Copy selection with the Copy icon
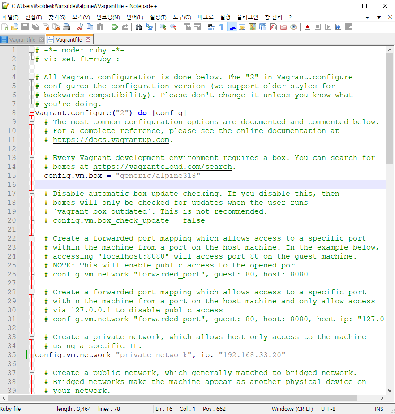 pyautogui.click(x=90, y=27)
